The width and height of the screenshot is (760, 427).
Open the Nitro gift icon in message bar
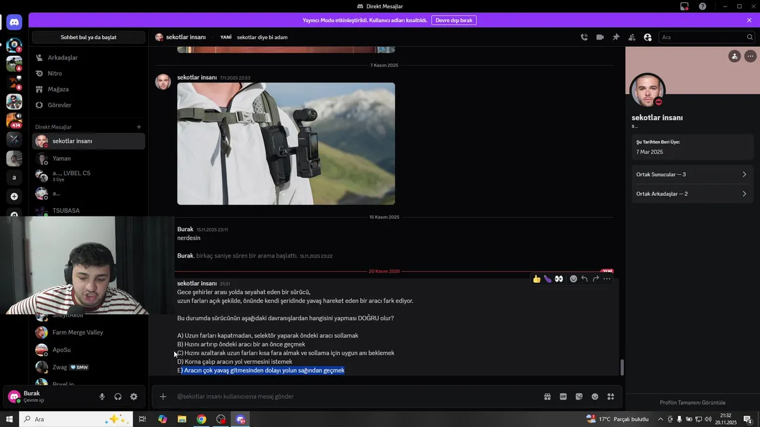pyautogui.click(x=547, y=396)
